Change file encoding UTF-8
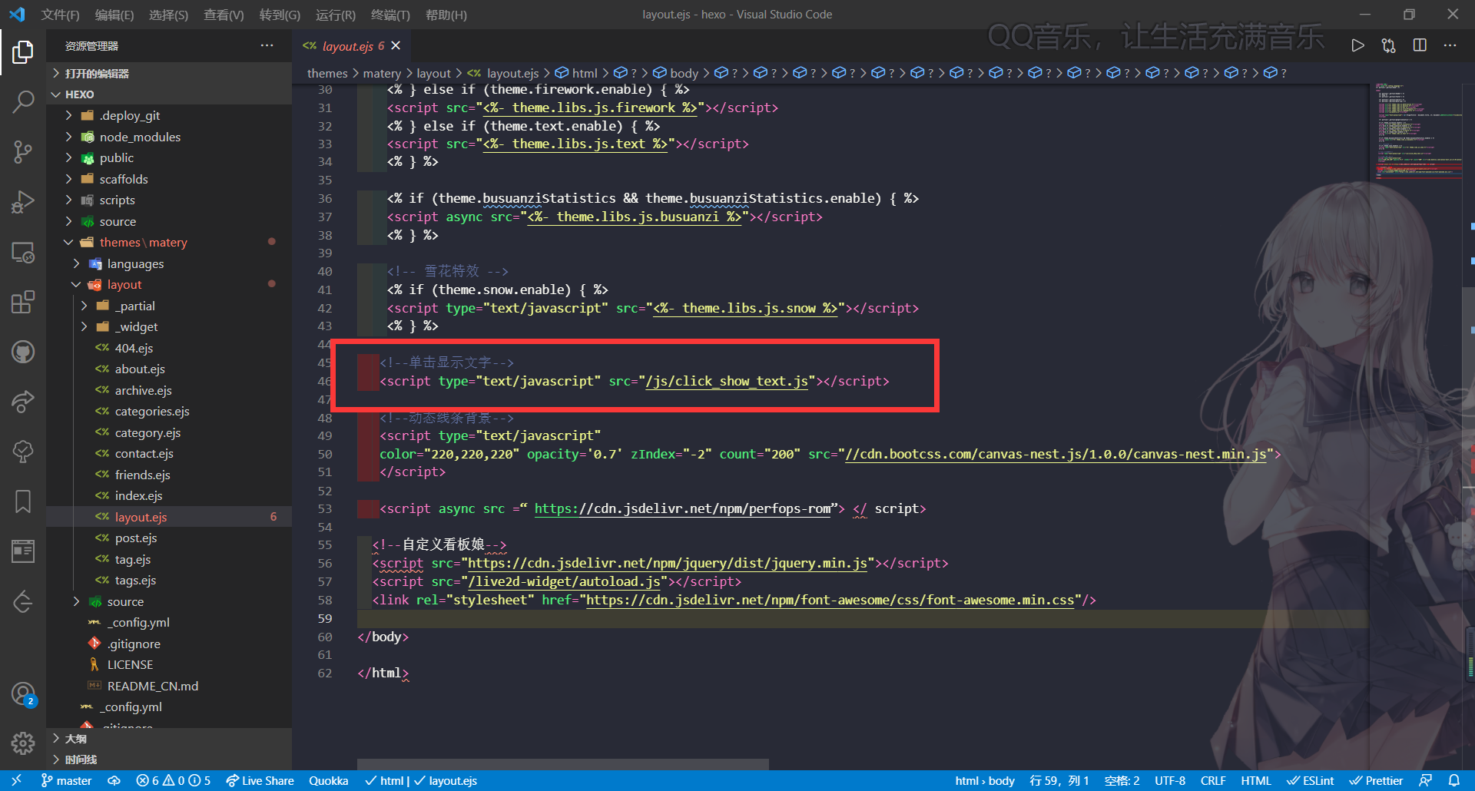The width and height of the screenshot is (1475, 791). [x=1169, y=780]
